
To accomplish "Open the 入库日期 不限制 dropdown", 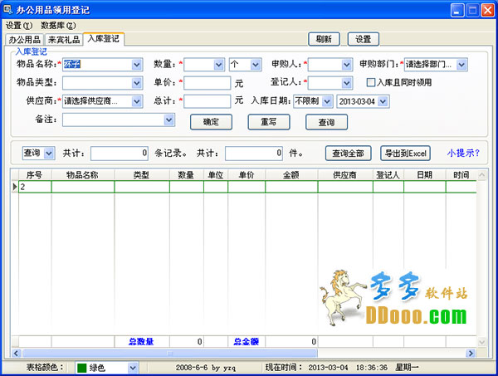I will coord(327,101).
